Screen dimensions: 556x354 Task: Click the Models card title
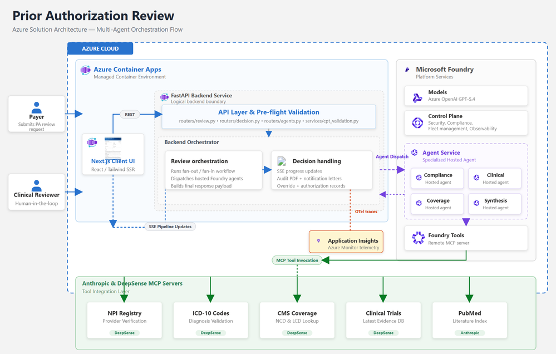tap(437, 92)
